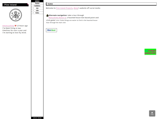The image size is (159, 119).
Task: Click the circular sigil logo image
Action: pyautogui.click(x=16, y=15)
